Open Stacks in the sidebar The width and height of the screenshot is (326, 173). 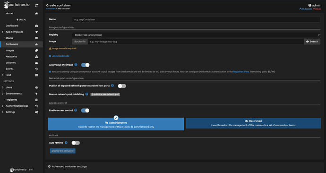coord(9,38)
